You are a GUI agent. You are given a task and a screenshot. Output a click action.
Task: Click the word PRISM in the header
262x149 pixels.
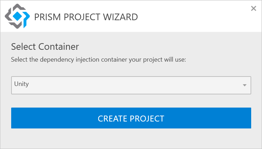click(48, 17)
